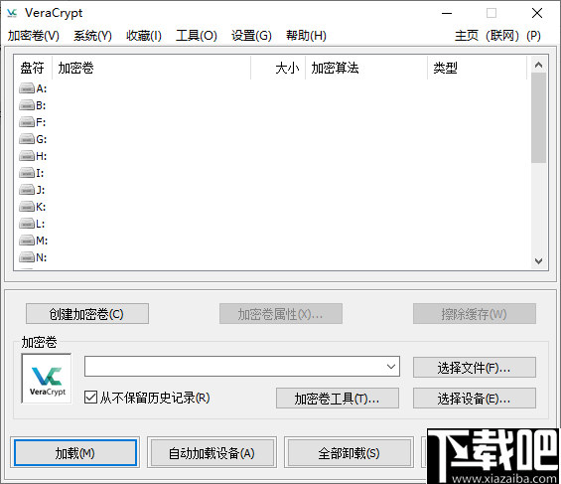Minimize the VeraCrypt window
The width and height of the screenshot is (561, 484).
coord(447,13)
